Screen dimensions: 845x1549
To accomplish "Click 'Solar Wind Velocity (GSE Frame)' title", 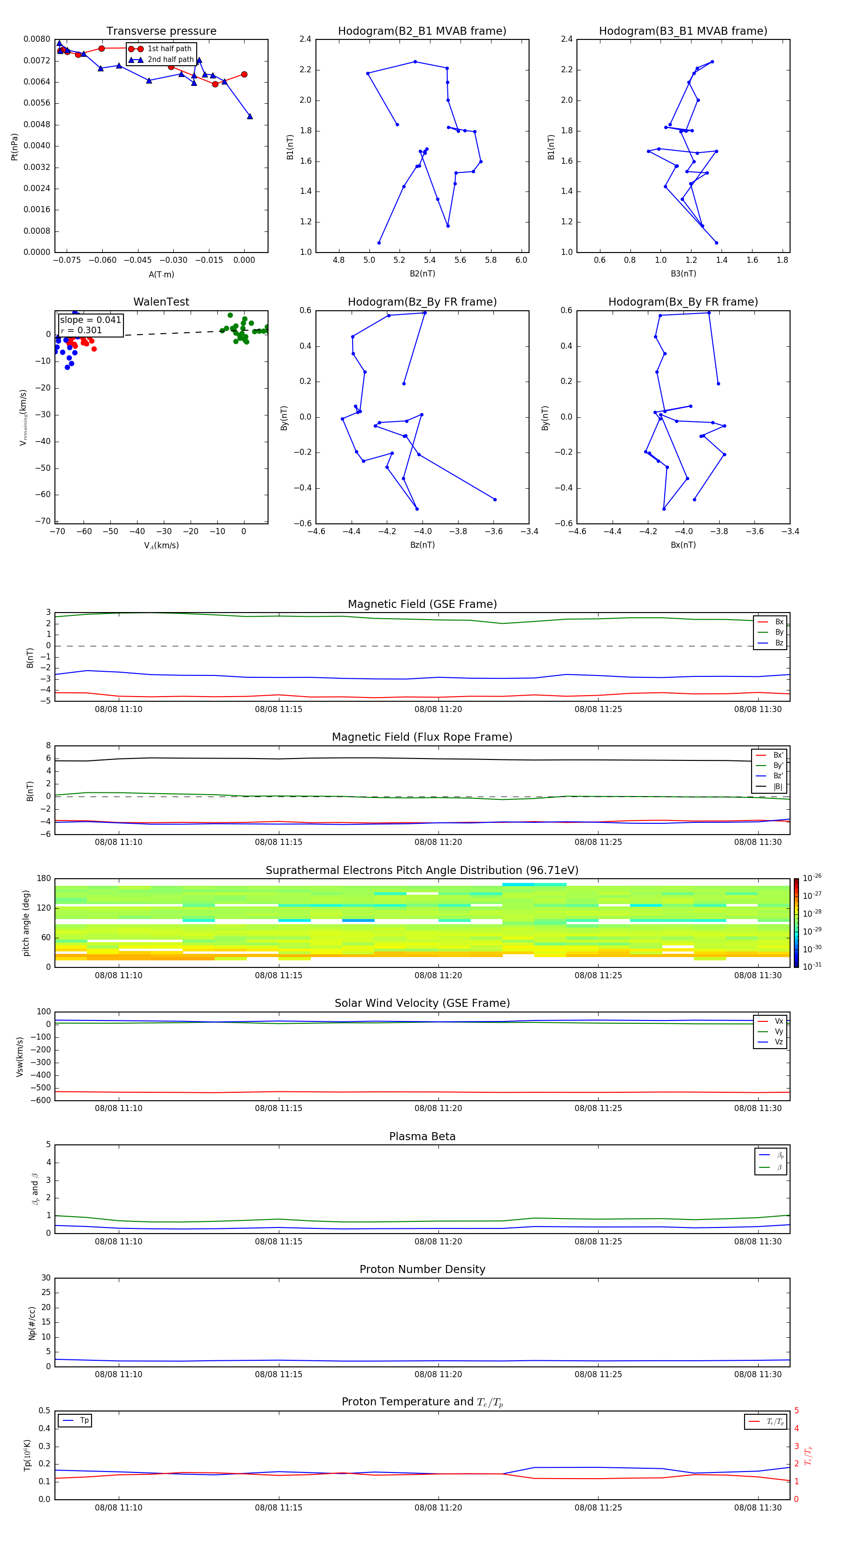I will pyautogui.click(x=422, y=1003).
